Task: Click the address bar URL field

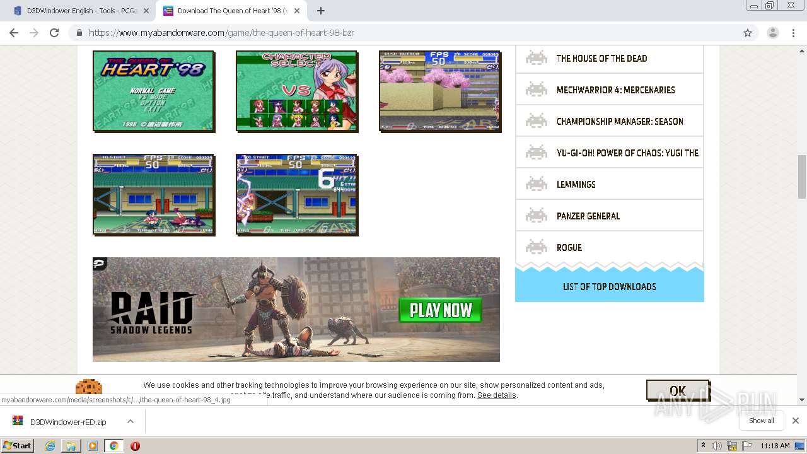Action: [403, 33]
